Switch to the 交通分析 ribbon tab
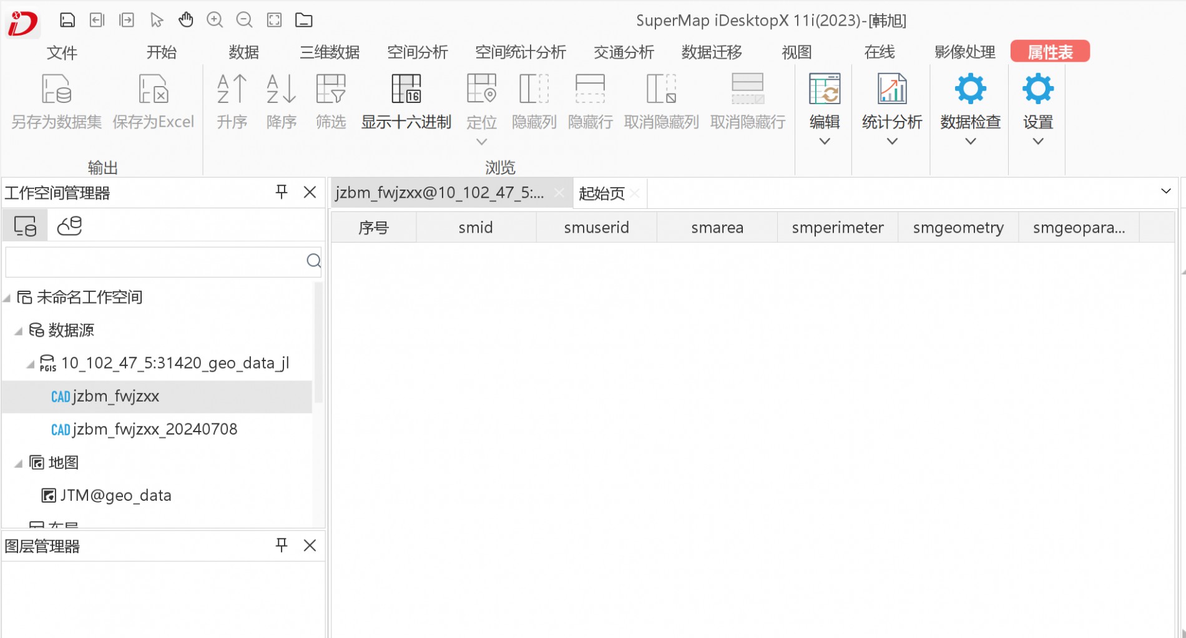The width and height of the screenshot is (1186, 638). 624,52
